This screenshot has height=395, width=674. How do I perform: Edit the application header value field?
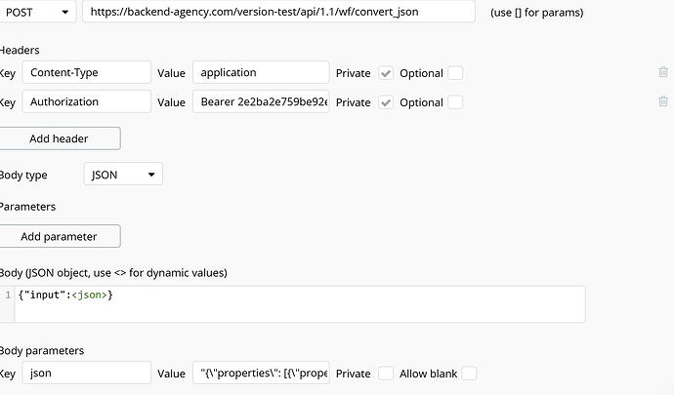coord(261,72)
